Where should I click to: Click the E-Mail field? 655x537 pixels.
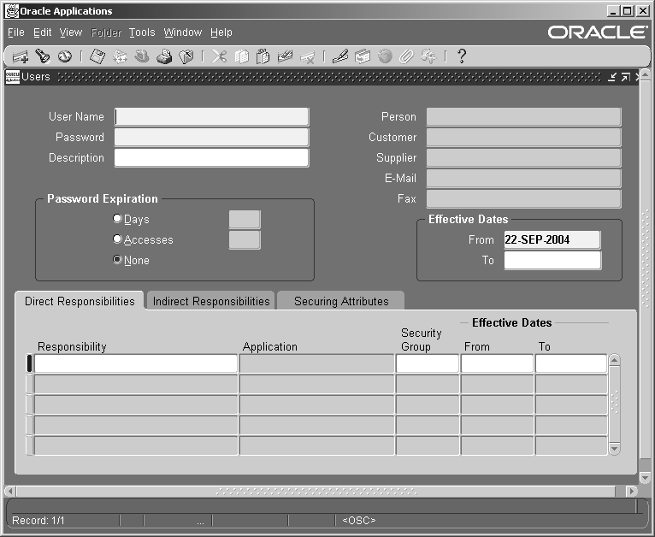pyautogui.click(x=524, y=178)
